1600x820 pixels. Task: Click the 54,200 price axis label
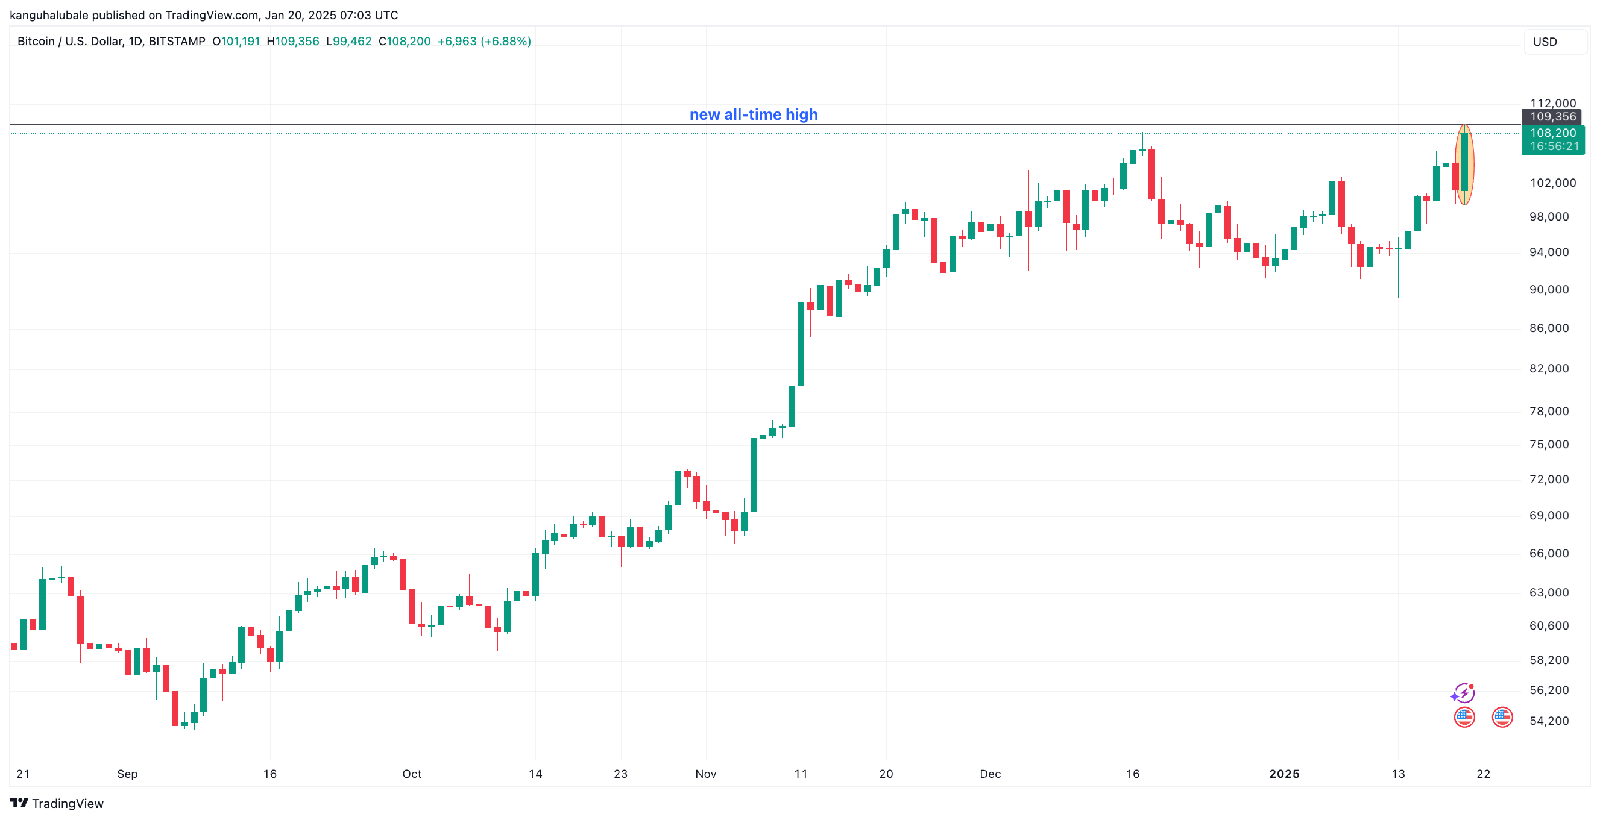[1548, 720]
